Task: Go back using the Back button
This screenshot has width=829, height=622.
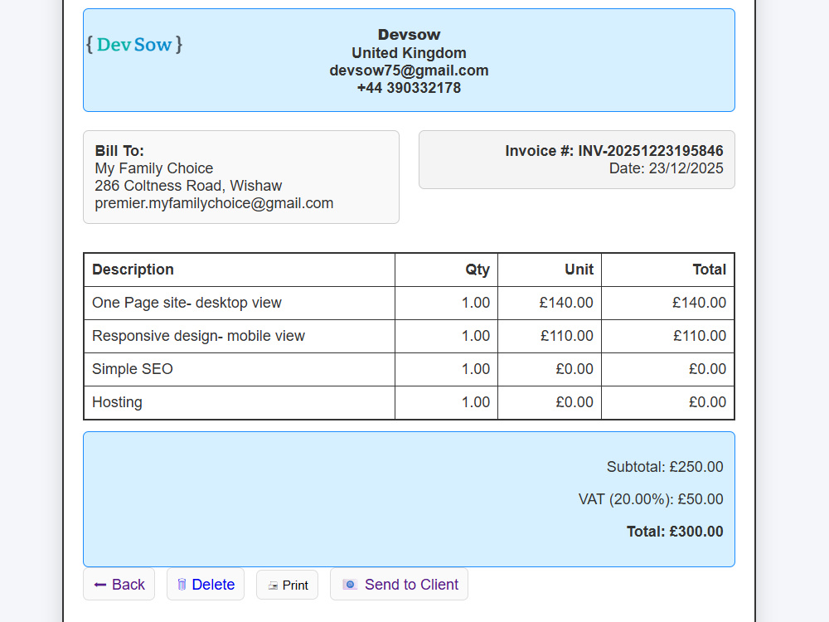Action: pos(119,585)
